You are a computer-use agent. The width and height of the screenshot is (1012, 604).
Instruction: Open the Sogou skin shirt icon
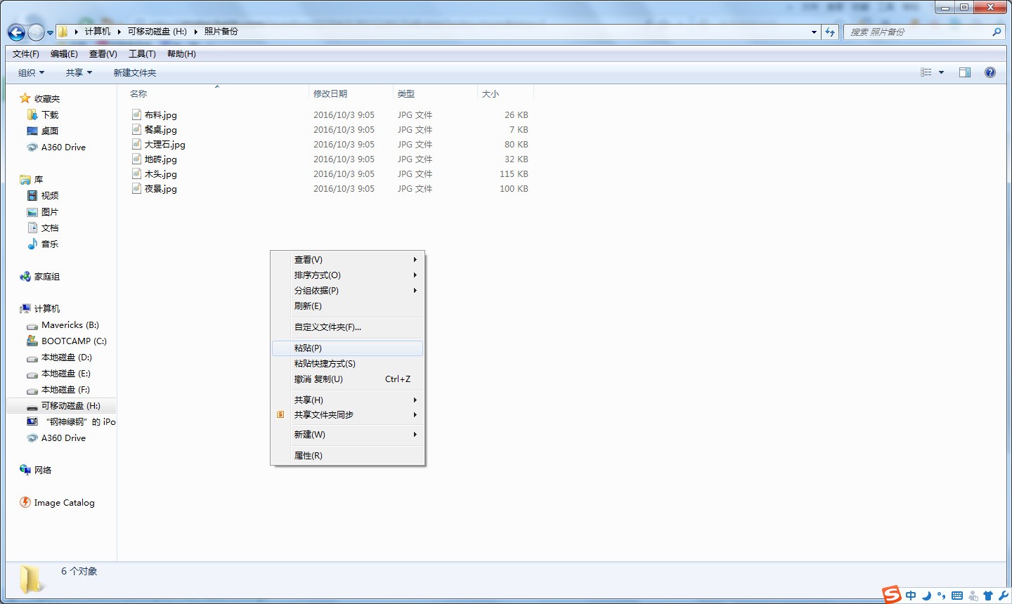(988, 596)
